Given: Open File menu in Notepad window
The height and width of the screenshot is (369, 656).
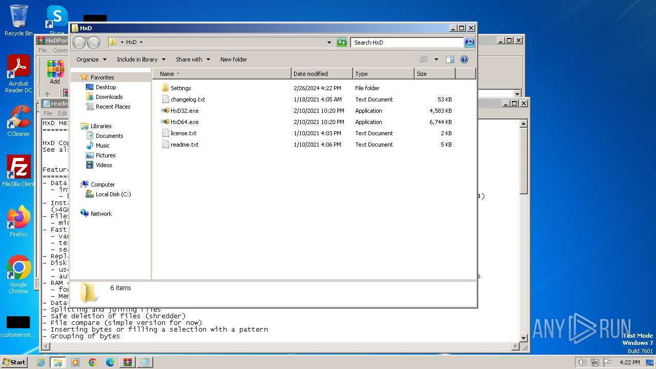Looking at the screenshot, I should coord(48,113).
